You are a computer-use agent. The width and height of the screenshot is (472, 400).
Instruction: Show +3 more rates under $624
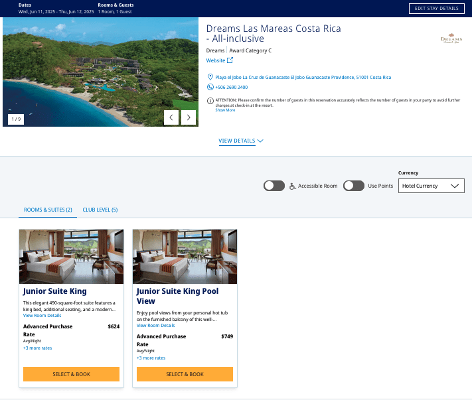click(x=38, y=348)
